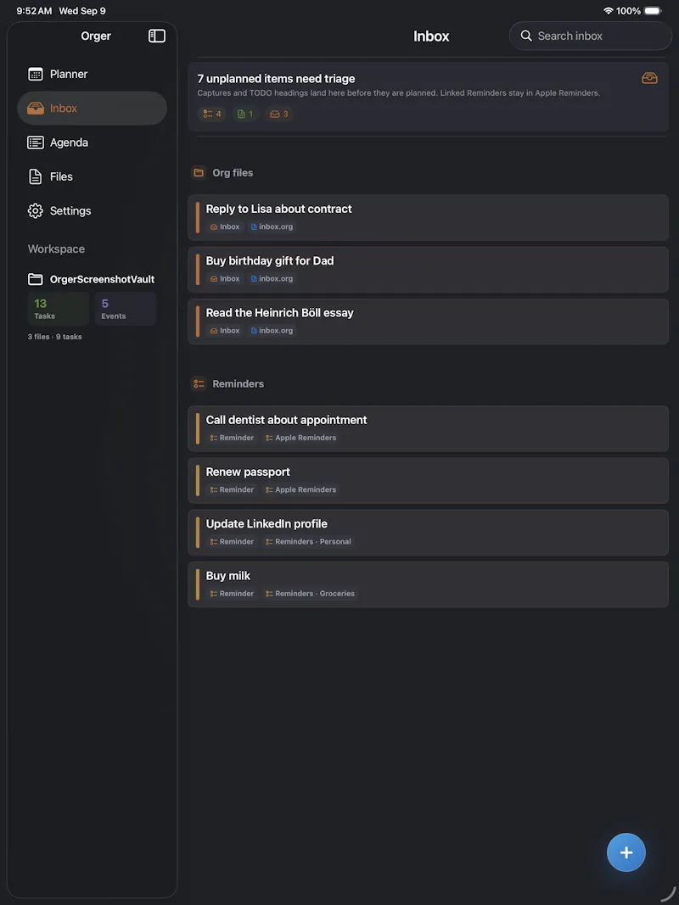Click Reminders · Personal tag
679x905 pixels.
pyautogui.click(x=308, y=542)
